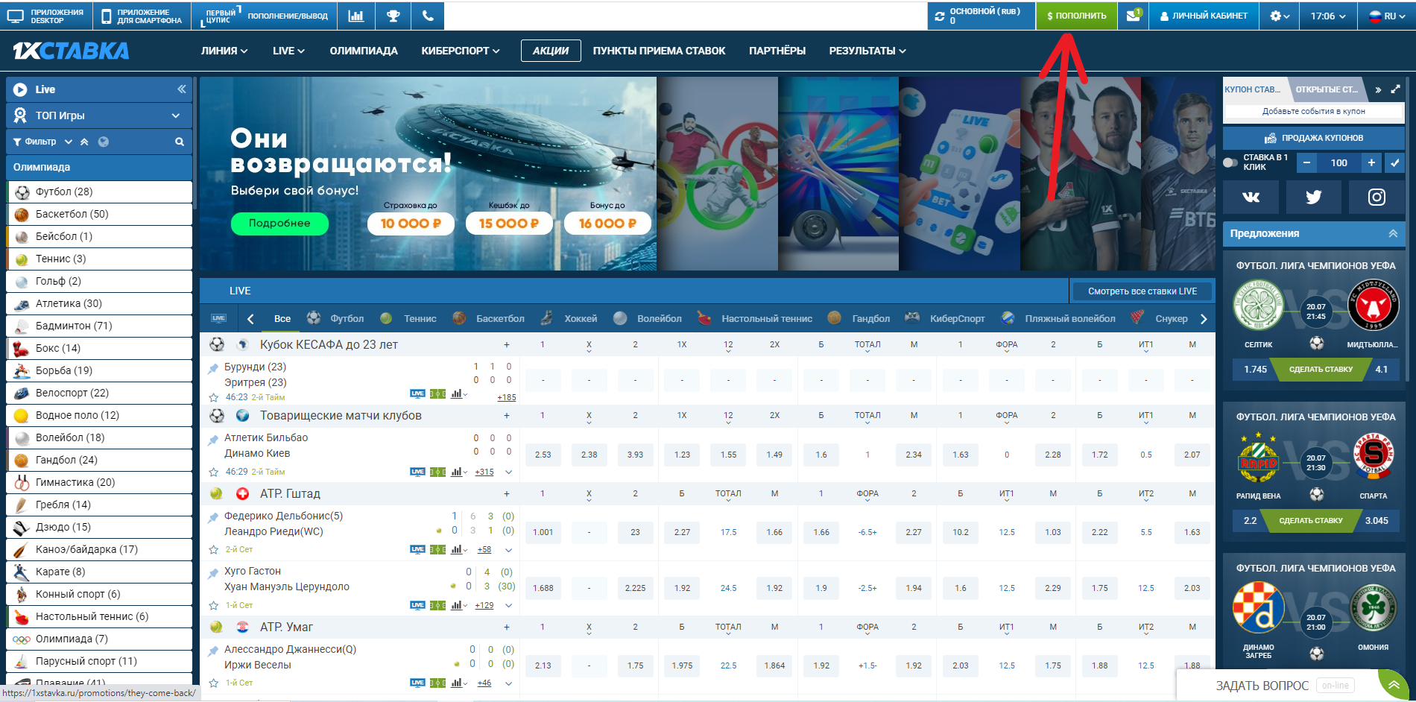Select the Футбол tab in LIVE section
Image resolution: width=1416 pixels, height=702 pixels.
[x=336, y=318]
